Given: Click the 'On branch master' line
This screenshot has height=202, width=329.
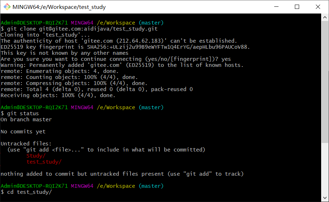Looking at the screenshot, I should [26, 119].
